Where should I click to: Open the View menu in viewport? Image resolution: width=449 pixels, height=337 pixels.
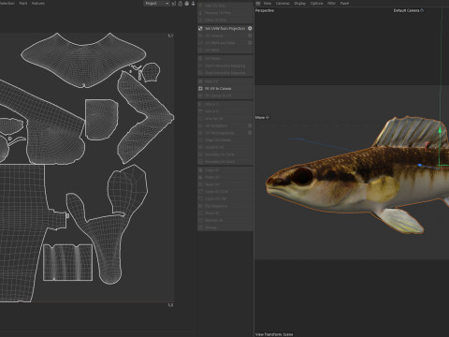[x=268, y=3]
